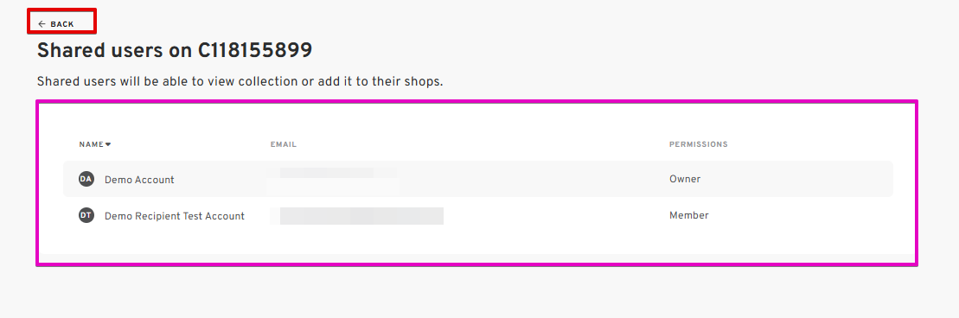Click the sort caret next to NAME
959x318 pixels.
[x=108, y=145]
